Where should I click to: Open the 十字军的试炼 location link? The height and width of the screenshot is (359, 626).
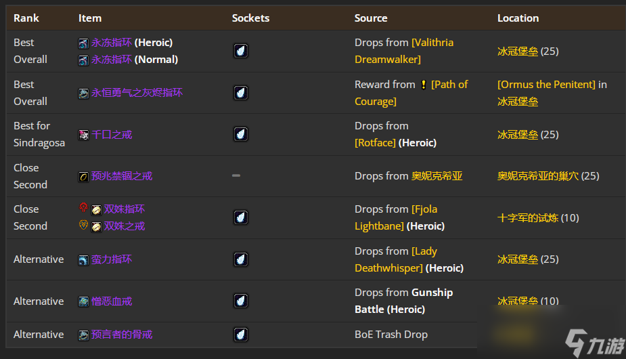coord(527,218)
